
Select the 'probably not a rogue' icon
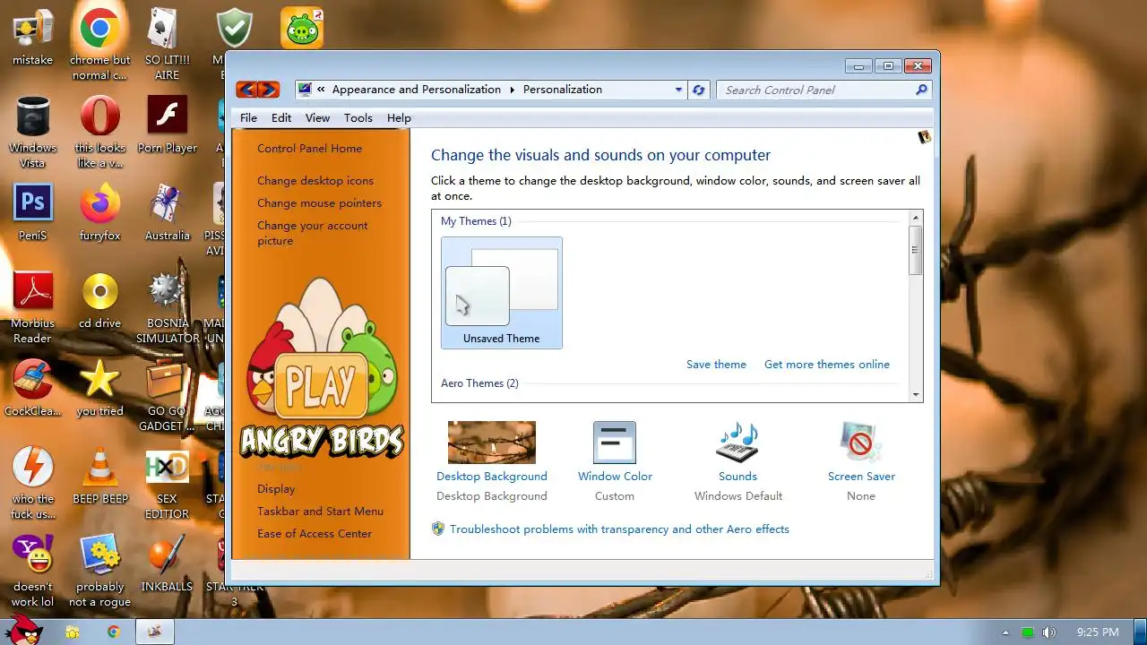pyautogui.click(x=99, y=572)
